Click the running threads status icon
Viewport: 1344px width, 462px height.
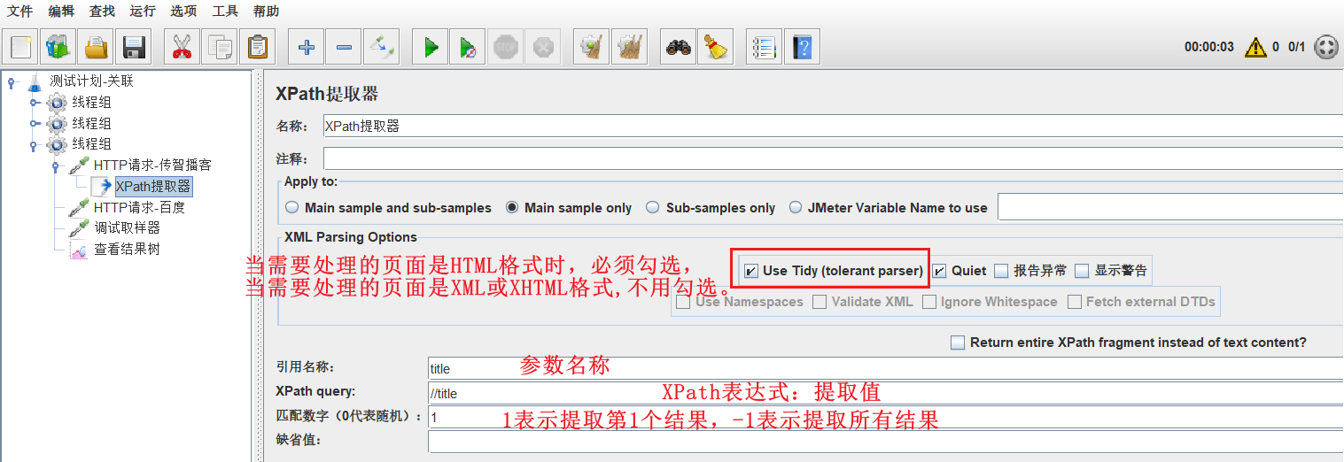click(1325, 47)
